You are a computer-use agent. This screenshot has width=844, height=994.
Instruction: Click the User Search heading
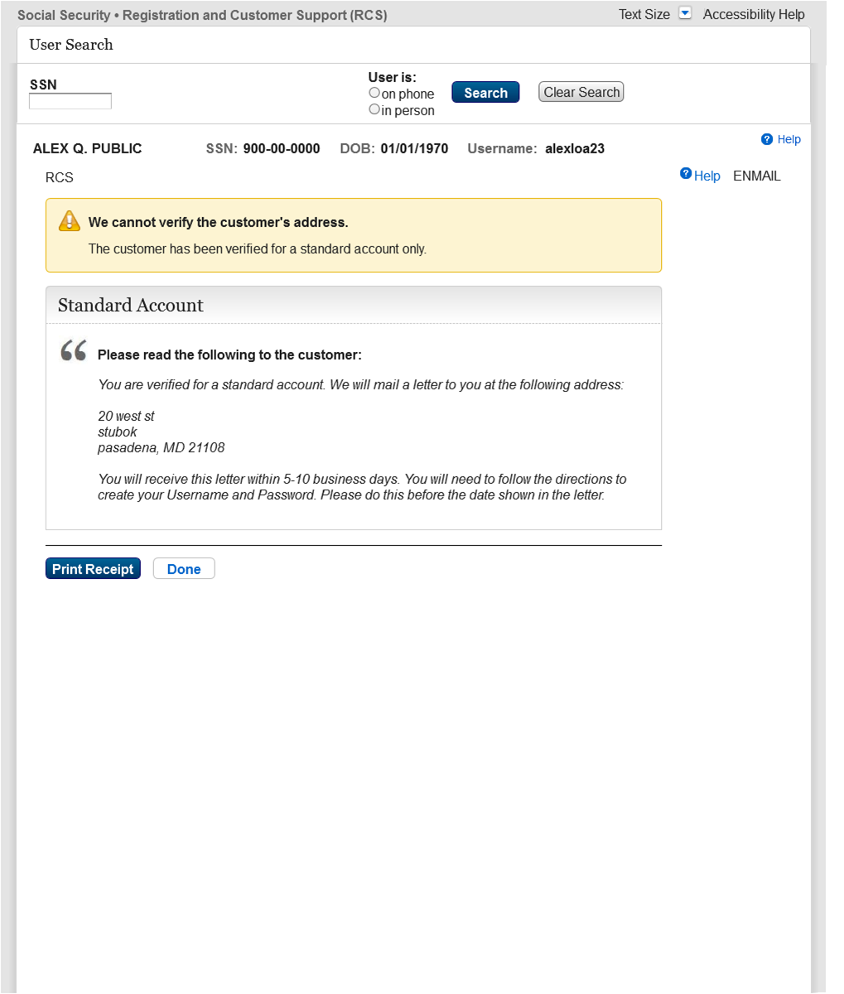[71, 45]
